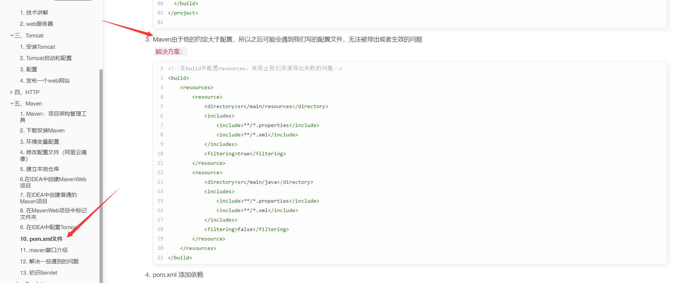Click the code comment line about resources导出失败
Screen dimensions: 674x283
[x=255, y=68]
